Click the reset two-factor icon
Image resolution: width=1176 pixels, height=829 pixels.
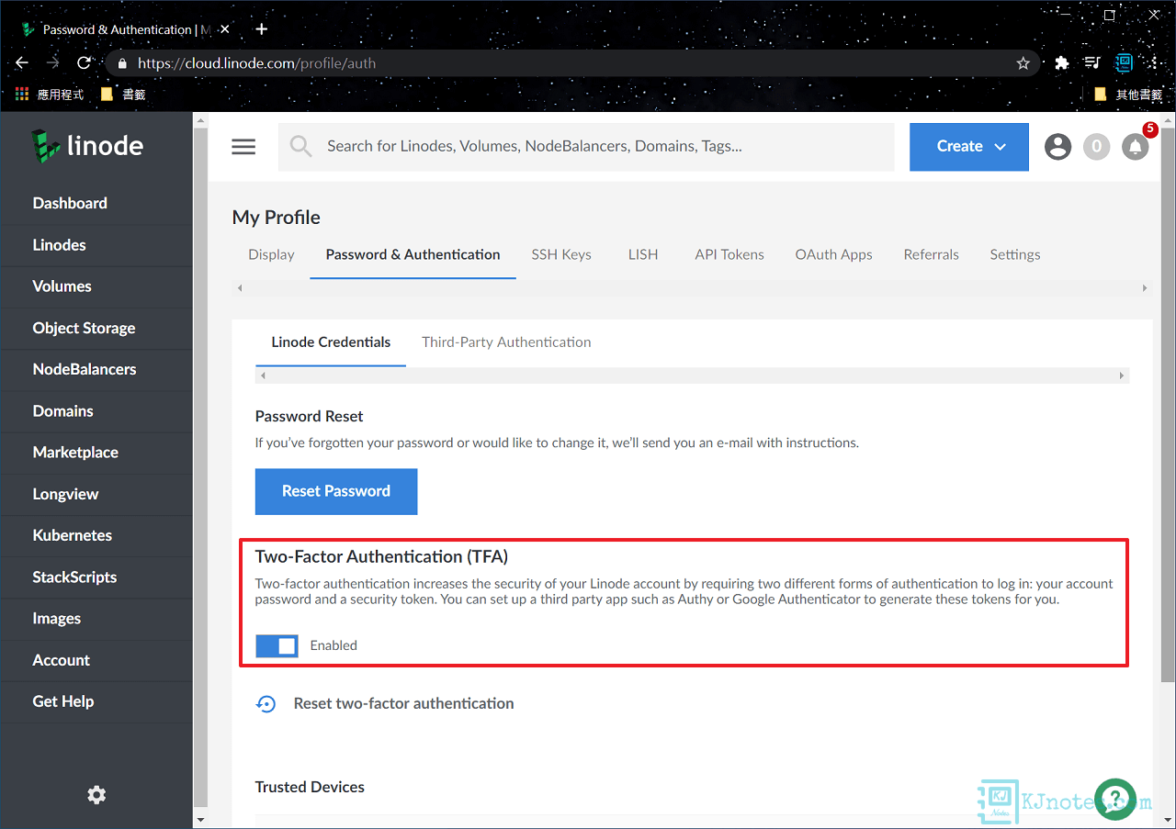[x=266, y=703]
